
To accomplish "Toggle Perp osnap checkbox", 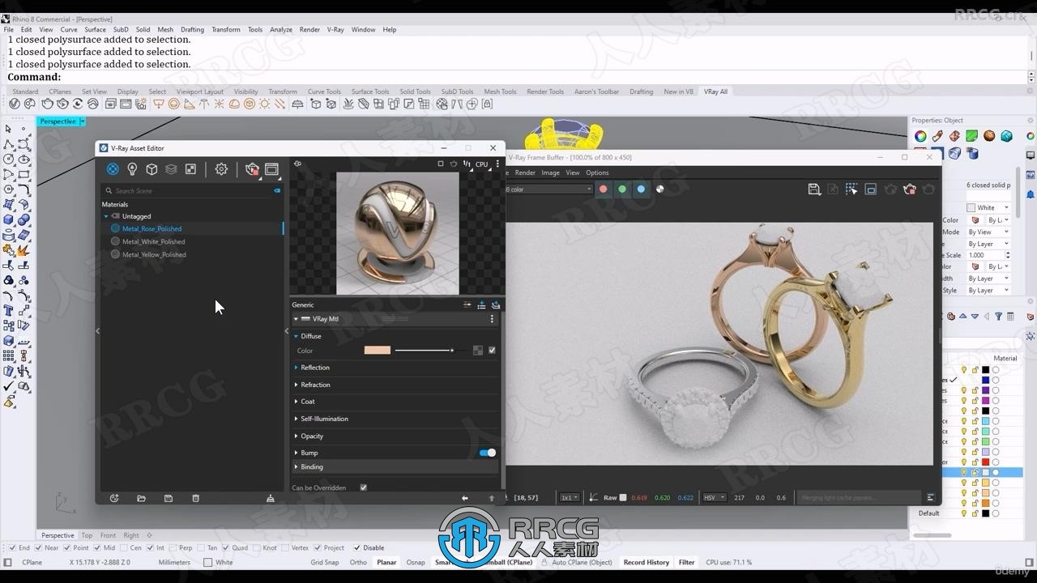I will point(172,548).
